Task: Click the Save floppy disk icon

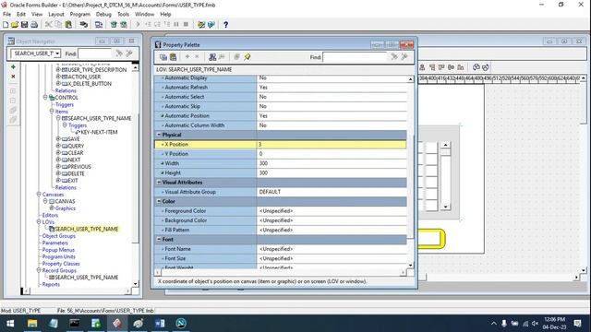Action: [x=24, y=25]
